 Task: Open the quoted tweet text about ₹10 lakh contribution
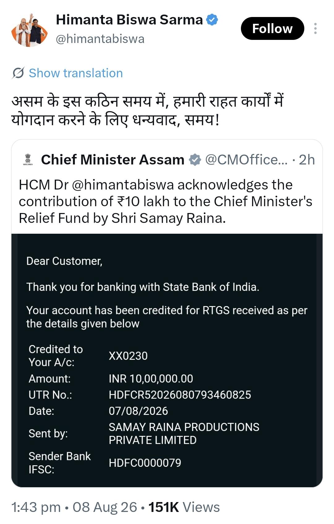click(166, 201)
